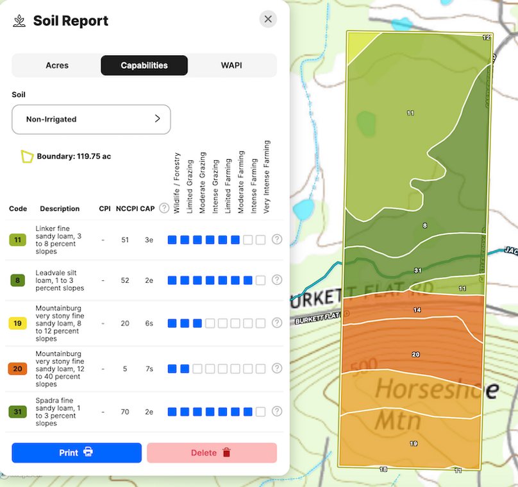Click the yellow Boundary polygon icon

(x=27, y=157)
